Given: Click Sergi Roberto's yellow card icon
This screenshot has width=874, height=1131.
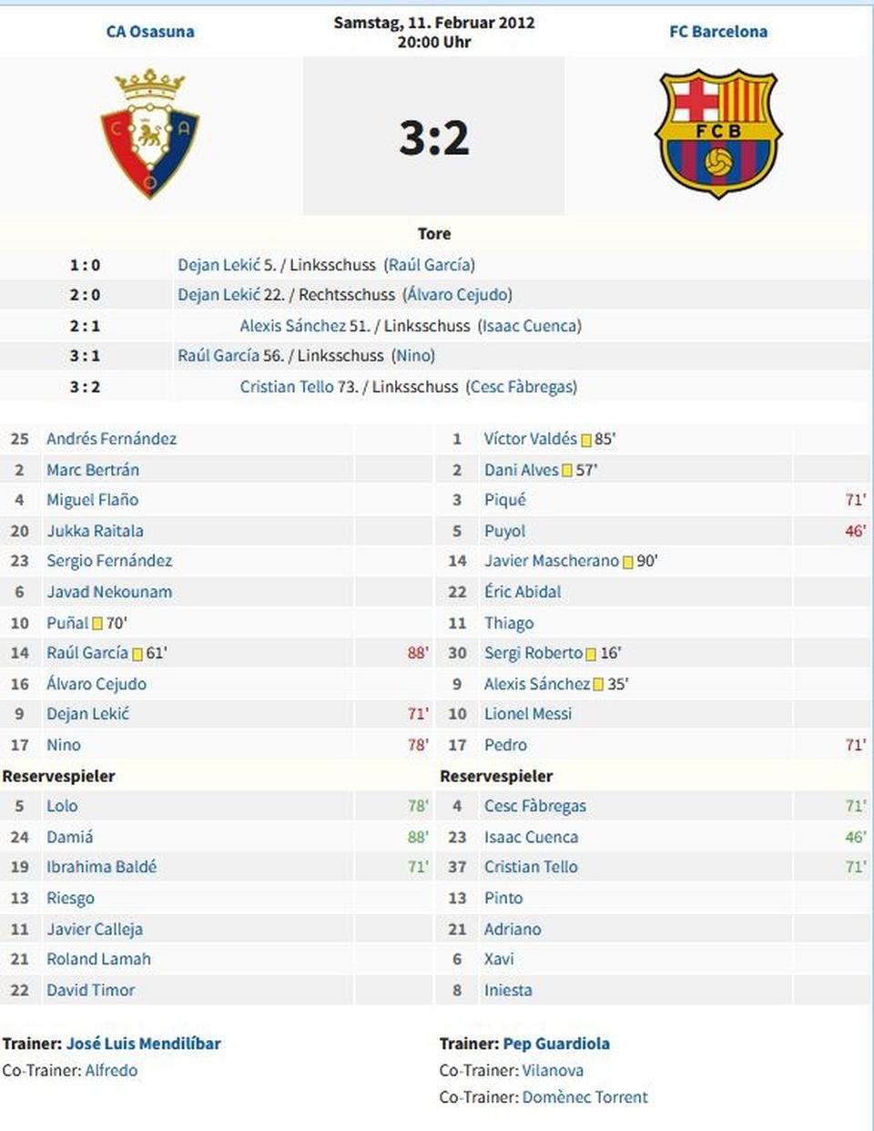Looking at the screenshot, I should tap(591, 654).
